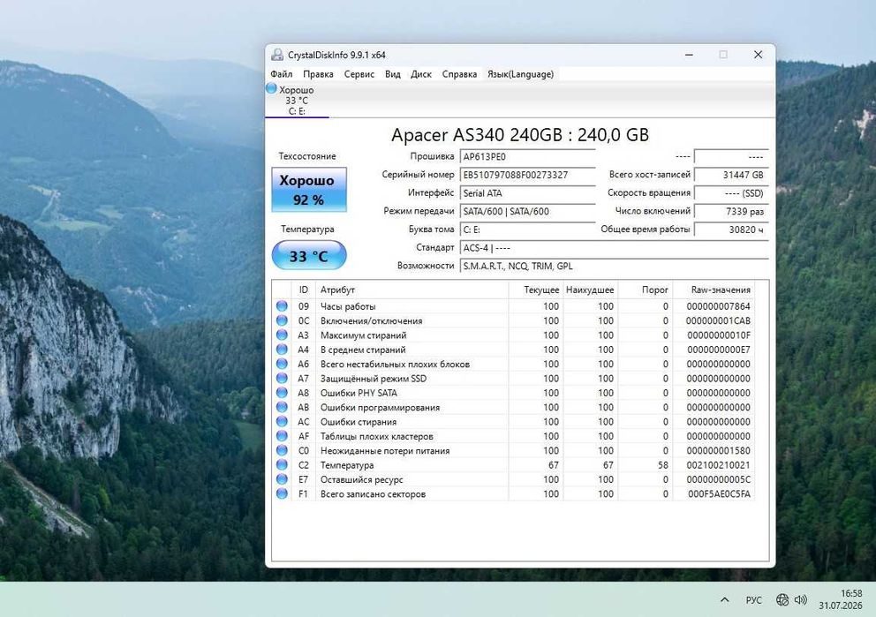
Task: Select the attribute text Таблицы плохих кластеров
Action: (376, 436)
